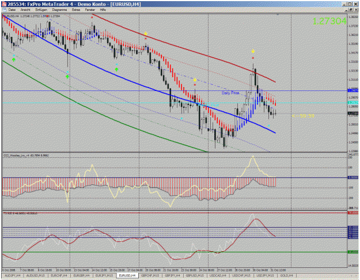Viewport: 360px width, 280px height.
Task: Open the Extras menu
Action: pos(76,10)
